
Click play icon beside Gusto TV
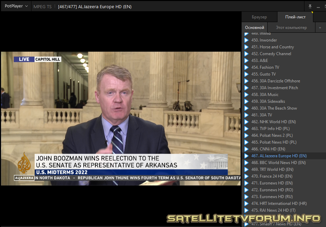tap(246, 74)
